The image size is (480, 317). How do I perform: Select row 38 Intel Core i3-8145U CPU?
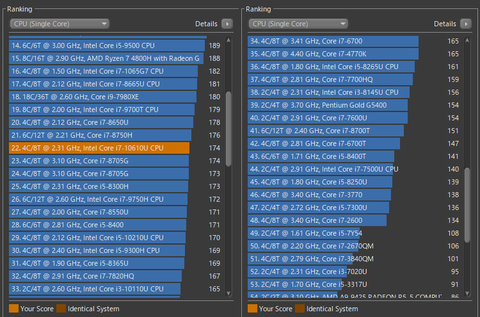(353, 92)
